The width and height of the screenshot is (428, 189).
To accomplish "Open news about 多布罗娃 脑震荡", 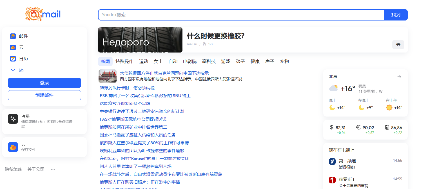I will (161, 174).
